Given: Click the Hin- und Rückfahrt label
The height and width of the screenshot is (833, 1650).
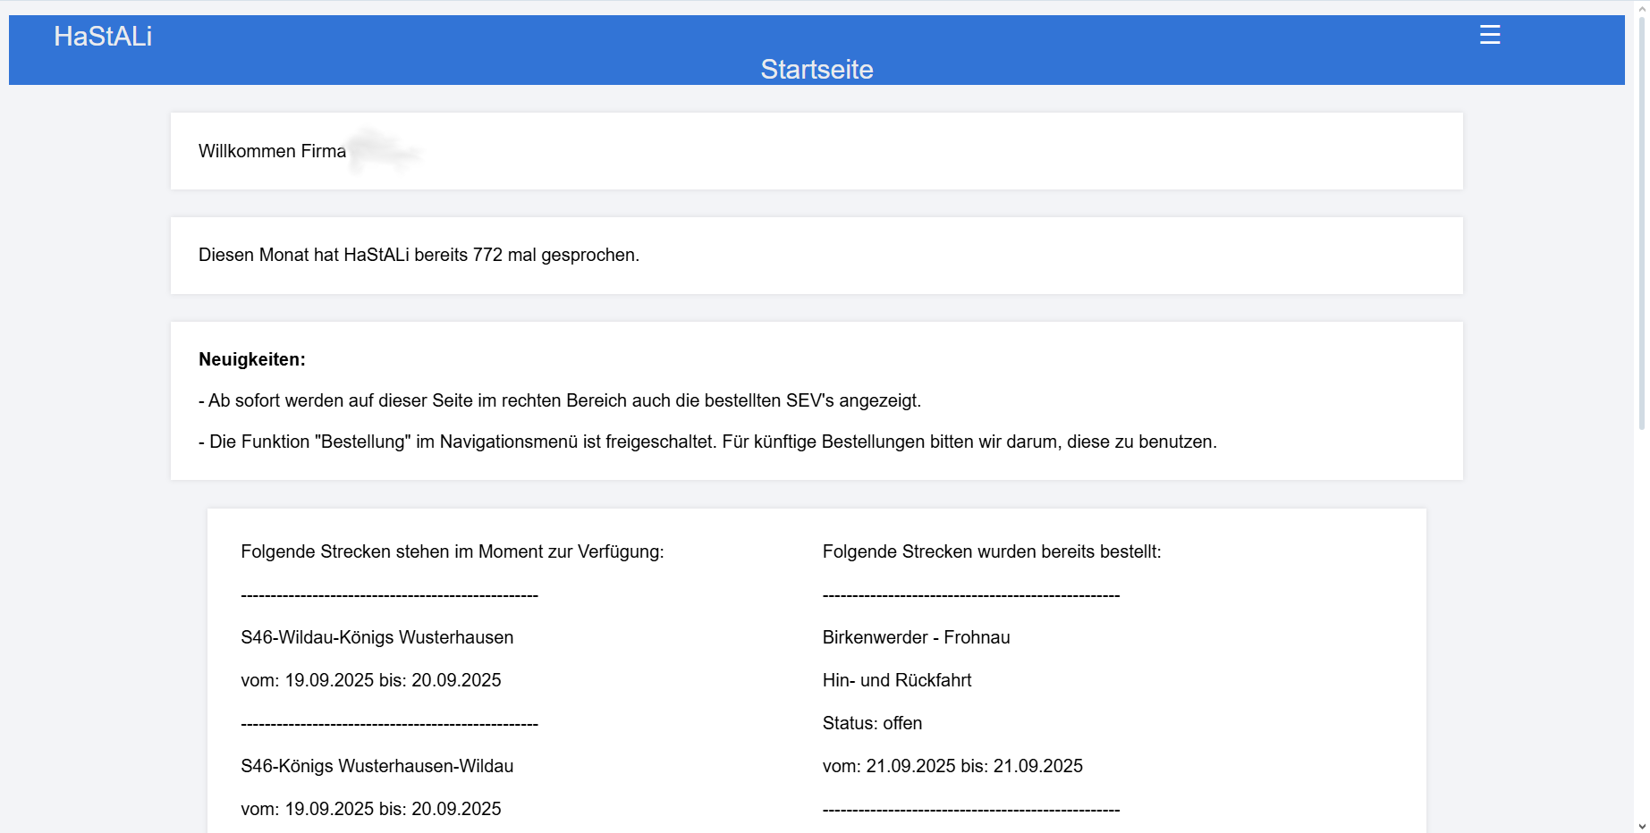Looking at the screenshot, I should pos(897,680).
